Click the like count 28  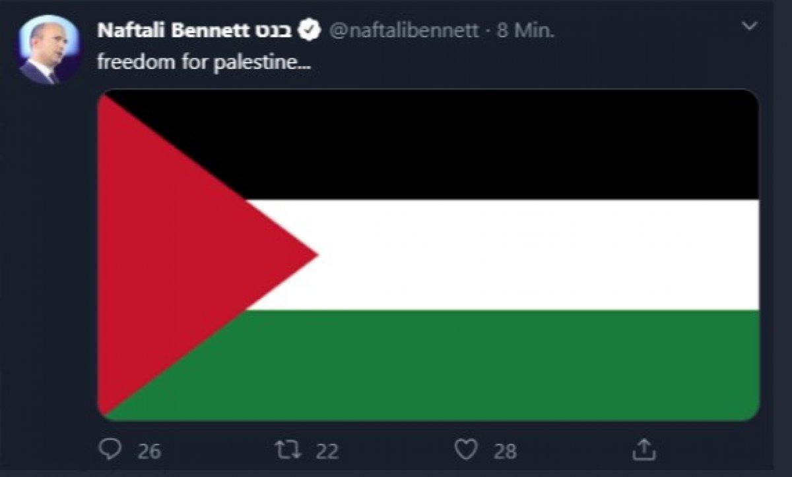(x=505, y=451)
